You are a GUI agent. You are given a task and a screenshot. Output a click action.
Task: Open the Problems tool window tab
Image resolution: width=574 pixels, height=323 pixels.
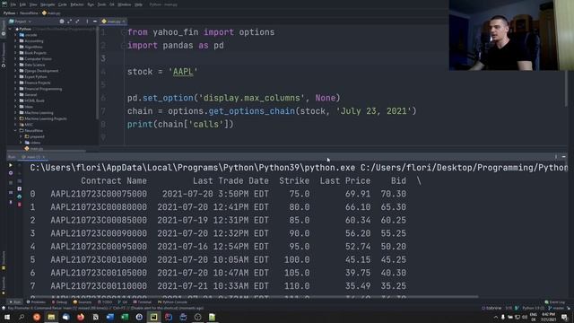pyautogui.click(x=37, y=302)
